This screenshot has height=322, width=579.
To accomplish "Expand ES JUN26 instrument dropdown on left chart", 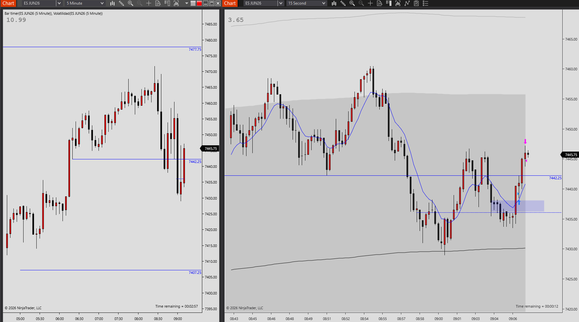I will click(x=59, y=3).
